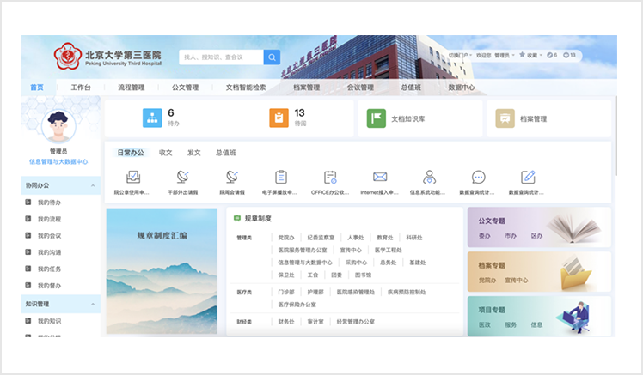The width and height of the screenshot is (643, 375).
Task: Click the 纪委监察室 department link
Action: click(x=323, y=237)
